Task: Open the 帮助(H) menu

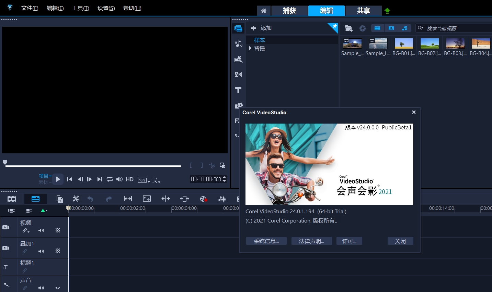Action: click(x=132, y=8)
